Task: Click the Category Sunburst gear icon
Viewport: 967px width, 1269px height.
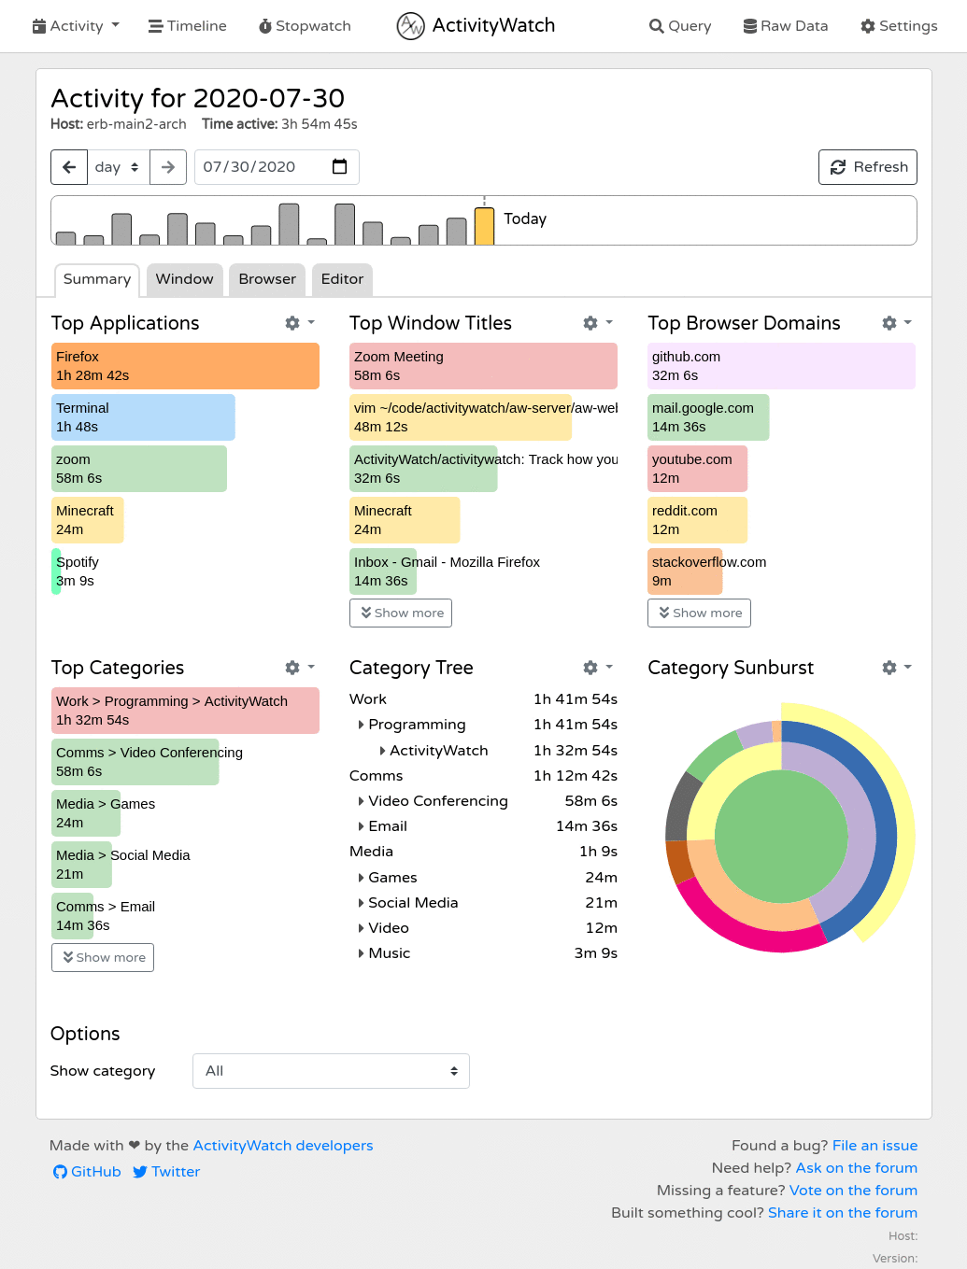Action: tap(889, 668)
